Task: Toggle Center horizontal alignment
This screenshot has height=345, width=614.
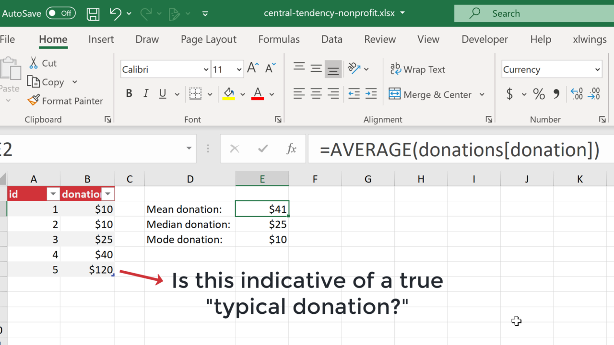Action: [316, 94]
